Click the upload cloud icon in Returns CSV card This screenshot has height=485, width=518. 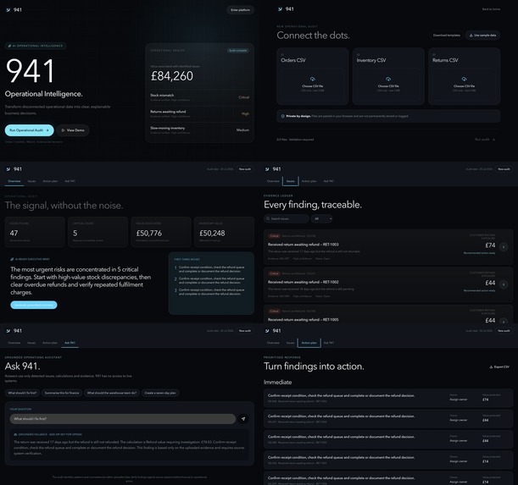click(x=464, y=79)
